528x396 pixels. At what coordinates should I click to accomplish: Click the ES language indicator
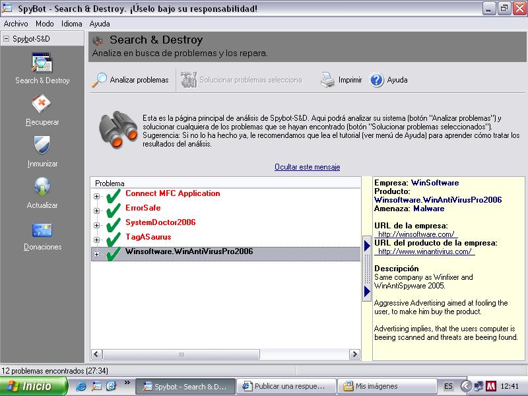pyautogui.click(x=448, y=386)
